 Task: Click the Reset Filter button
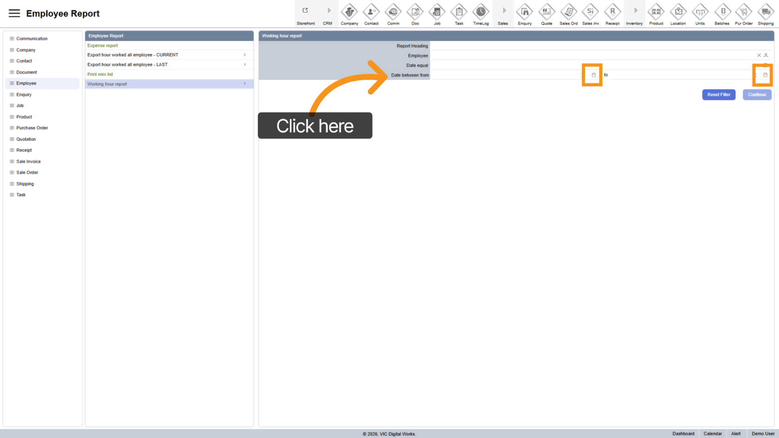pos(718,95)
